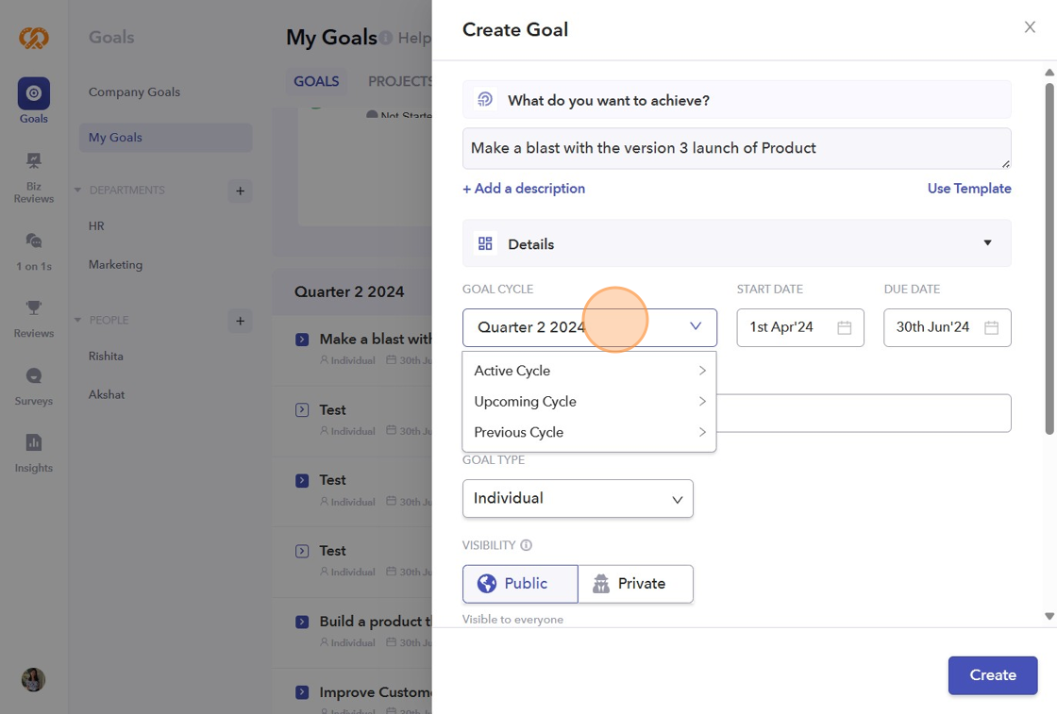Open the Reviews trophy icon

tap(34, 308)
